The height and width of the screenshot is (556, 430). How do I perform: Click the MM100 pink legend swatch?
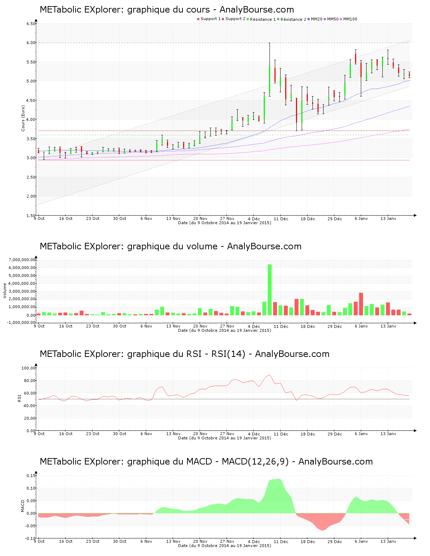[x=341, y=19]
